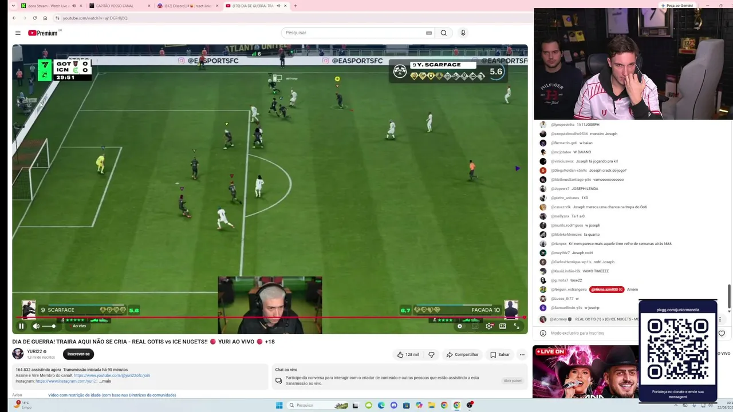Save video with Salvar button
Screen dimensions: 733x412
click(500, 355)
